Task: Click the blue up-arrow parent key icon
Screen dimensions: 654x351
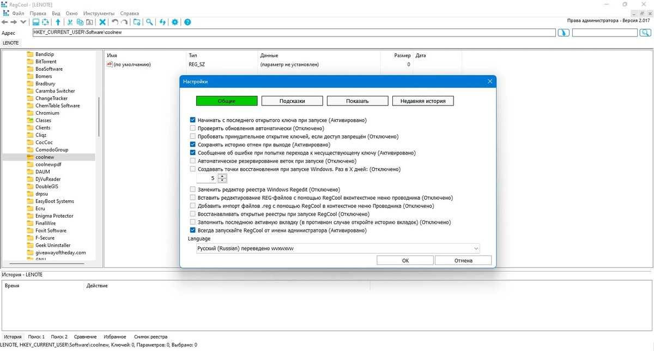Action: tap(58, 22)
